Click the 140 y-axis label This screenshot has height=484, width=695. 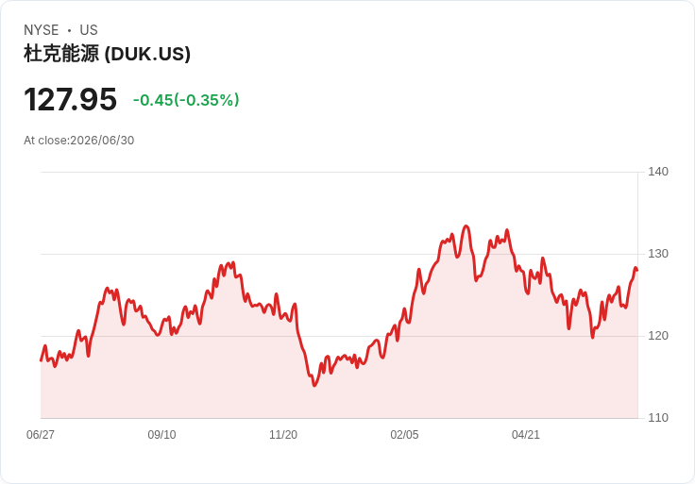tap(658, 172)
